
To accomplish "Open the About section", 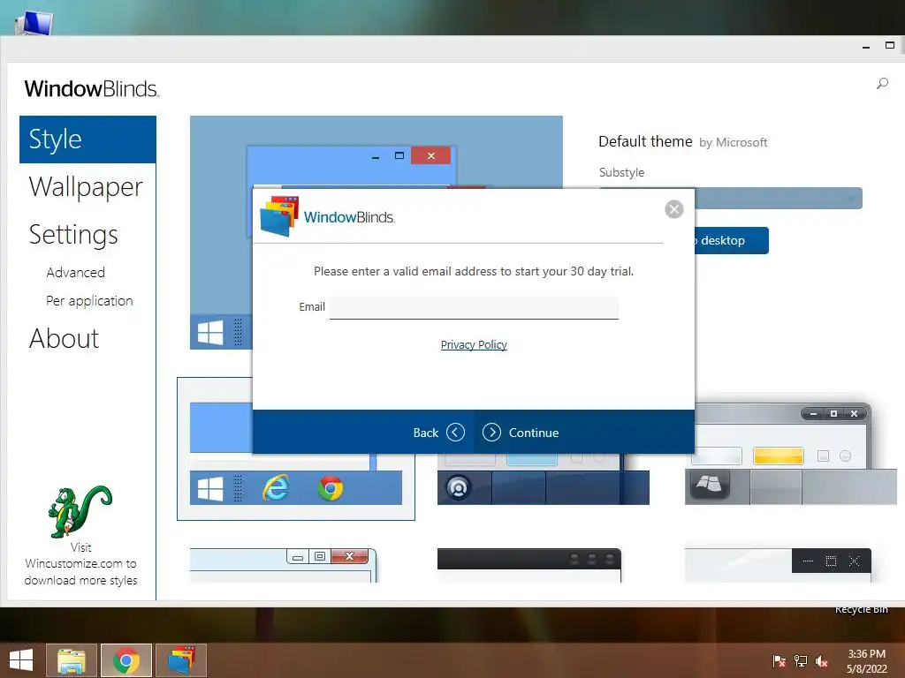I will point(64,338).
